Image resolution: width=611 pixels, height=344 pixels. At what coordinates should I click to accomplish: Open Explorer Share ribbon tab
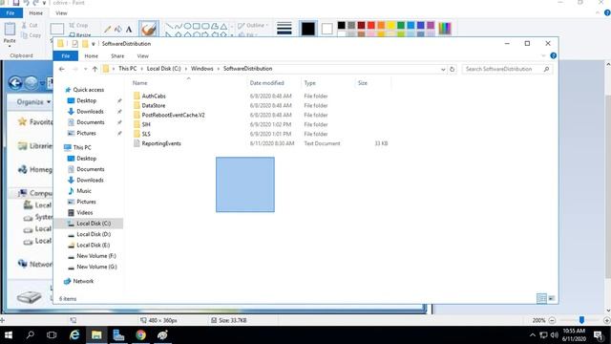point(117,56)
